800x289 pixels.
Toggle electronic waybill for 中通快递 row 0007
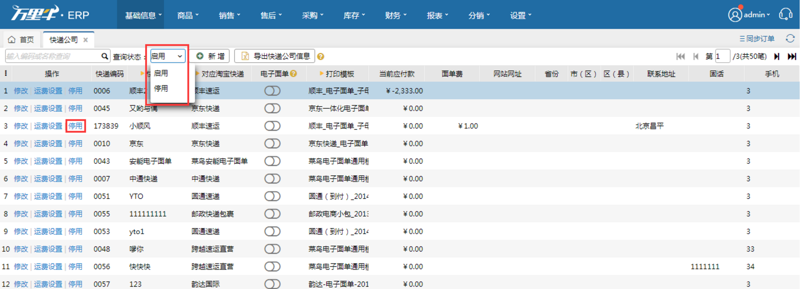click(x=272, y=179)
